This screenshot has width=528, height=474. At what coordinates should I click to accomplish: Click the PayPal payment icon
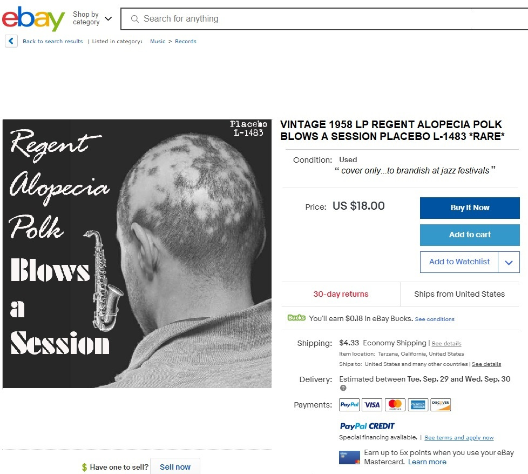[x=349, y=405]
